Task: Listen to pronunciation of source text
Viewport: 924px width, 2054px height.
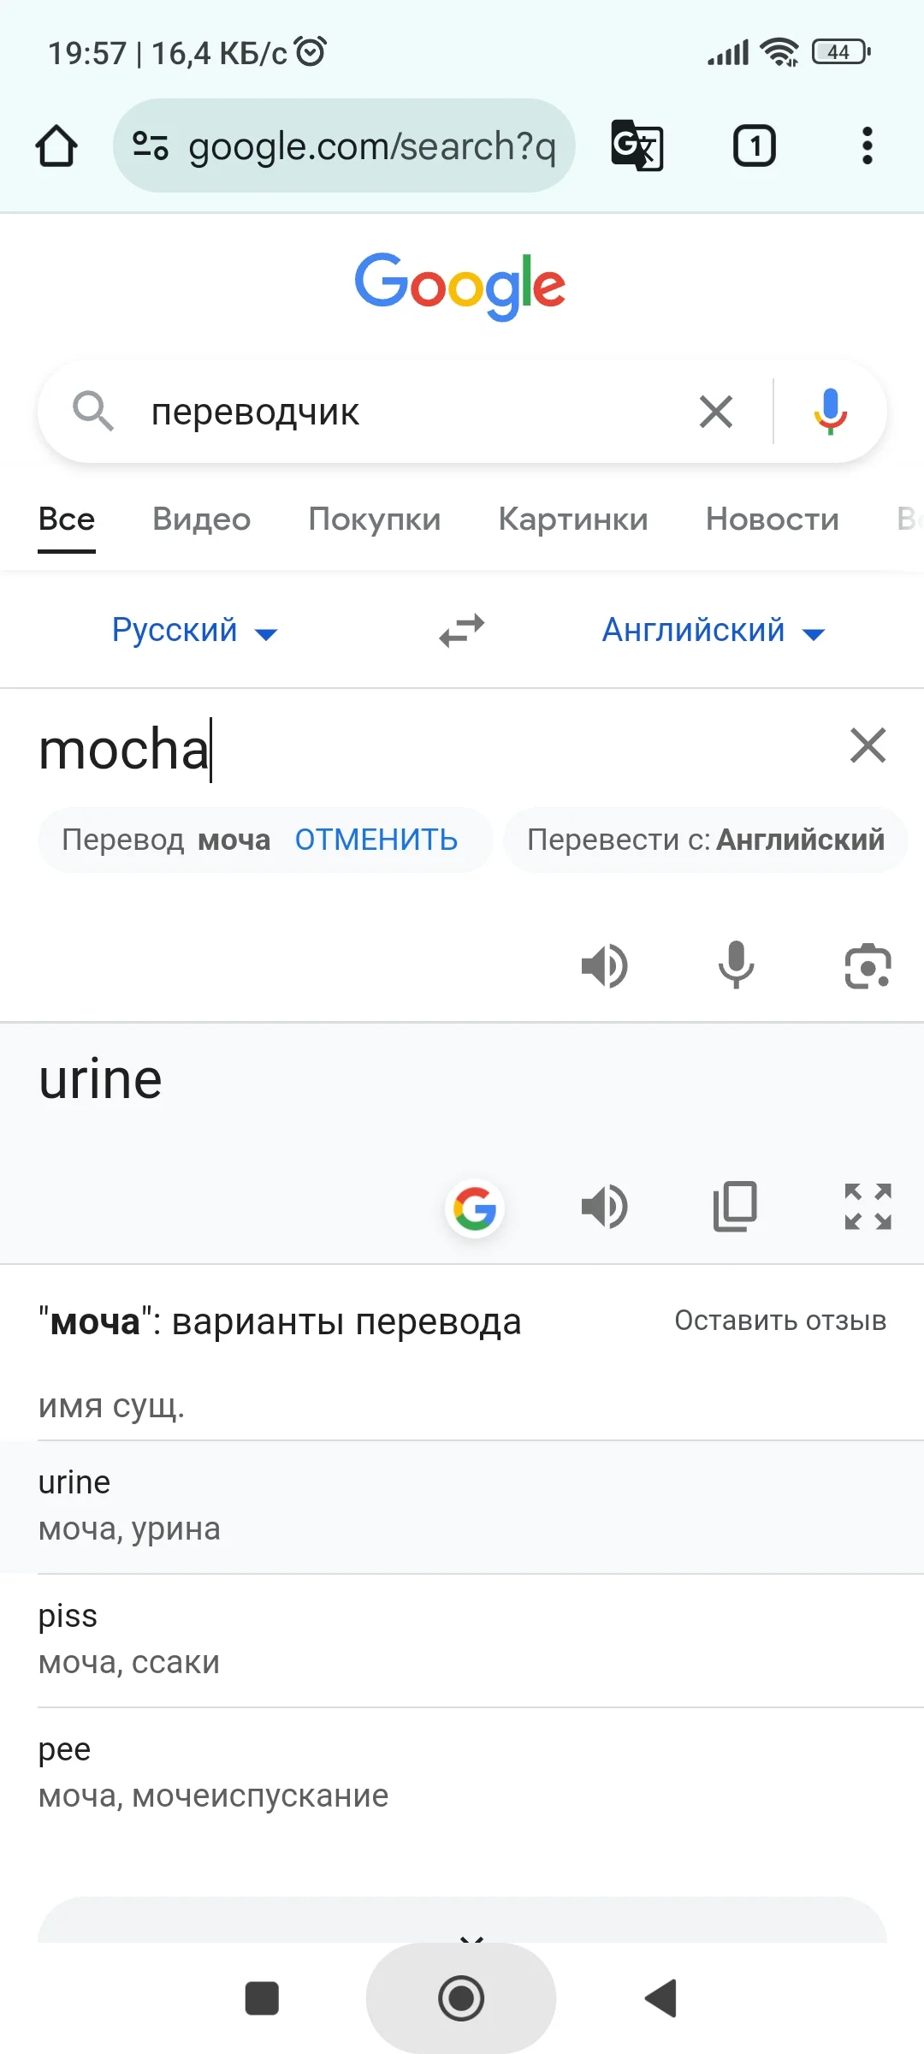Action: coord(605,965)
